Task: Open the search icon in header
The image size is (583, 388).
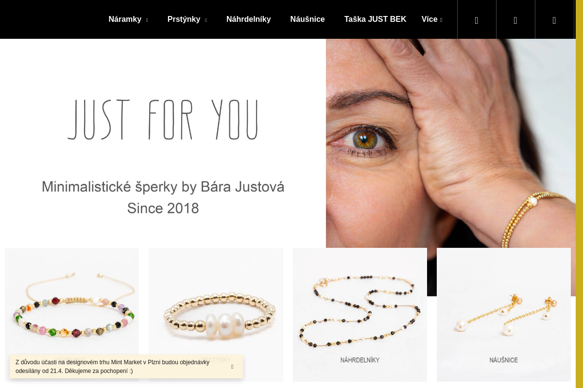Action: [x=477, y=19]
